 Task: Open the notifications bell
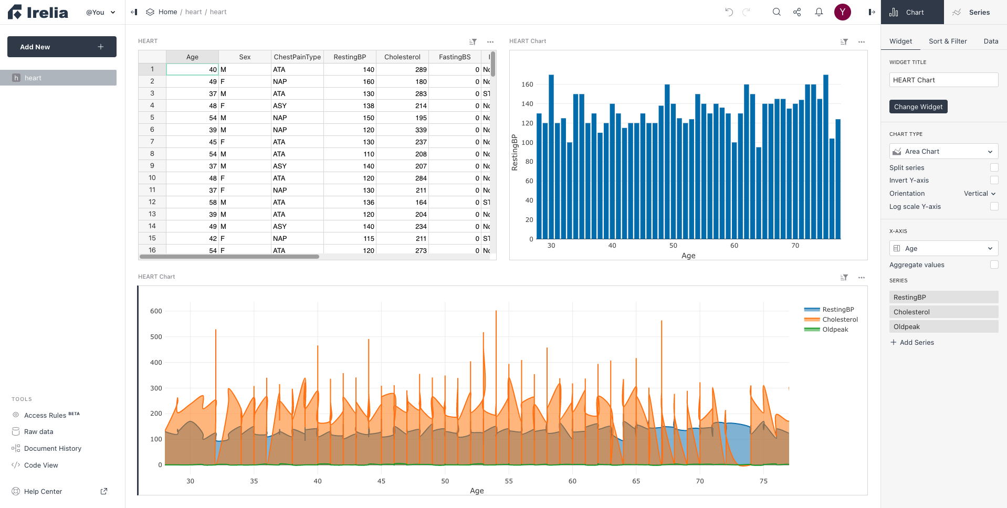tap(819, 12)
